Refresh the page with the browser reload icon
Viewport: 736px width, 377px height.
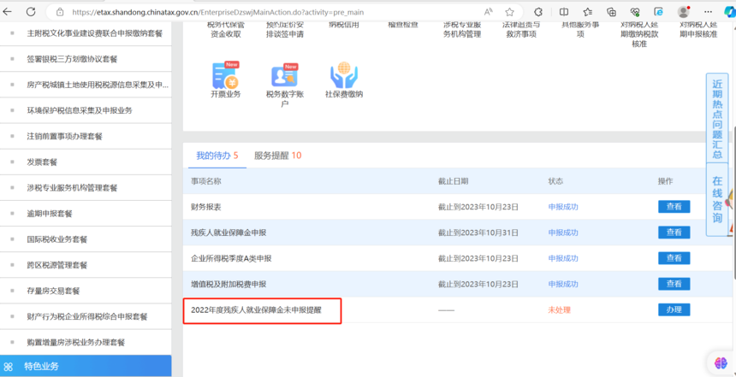point(31,12)
